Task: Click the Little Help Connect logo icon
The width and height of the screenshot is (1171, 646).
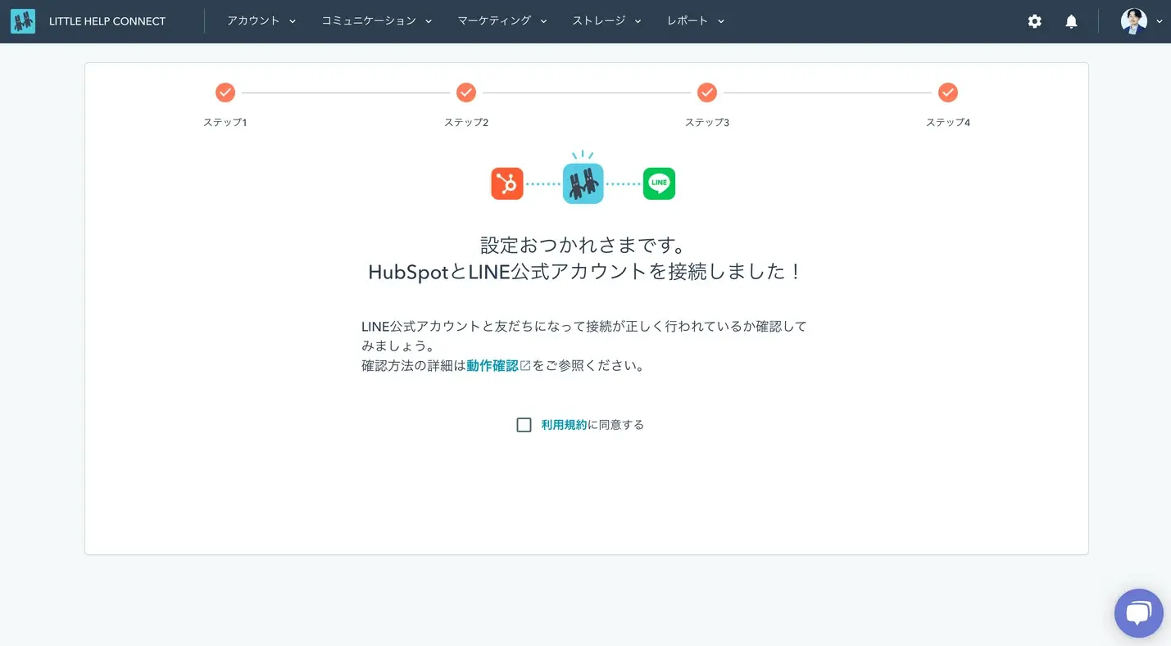Action: pyautogui.click(x=23, y=21)
